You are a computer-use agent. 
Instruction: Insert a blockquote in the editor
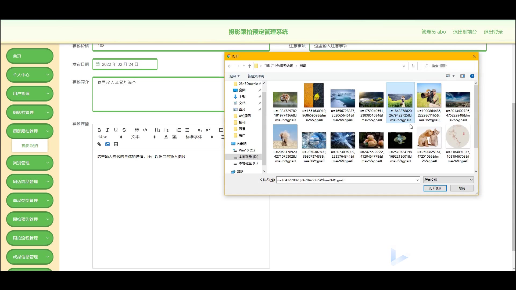137,130
